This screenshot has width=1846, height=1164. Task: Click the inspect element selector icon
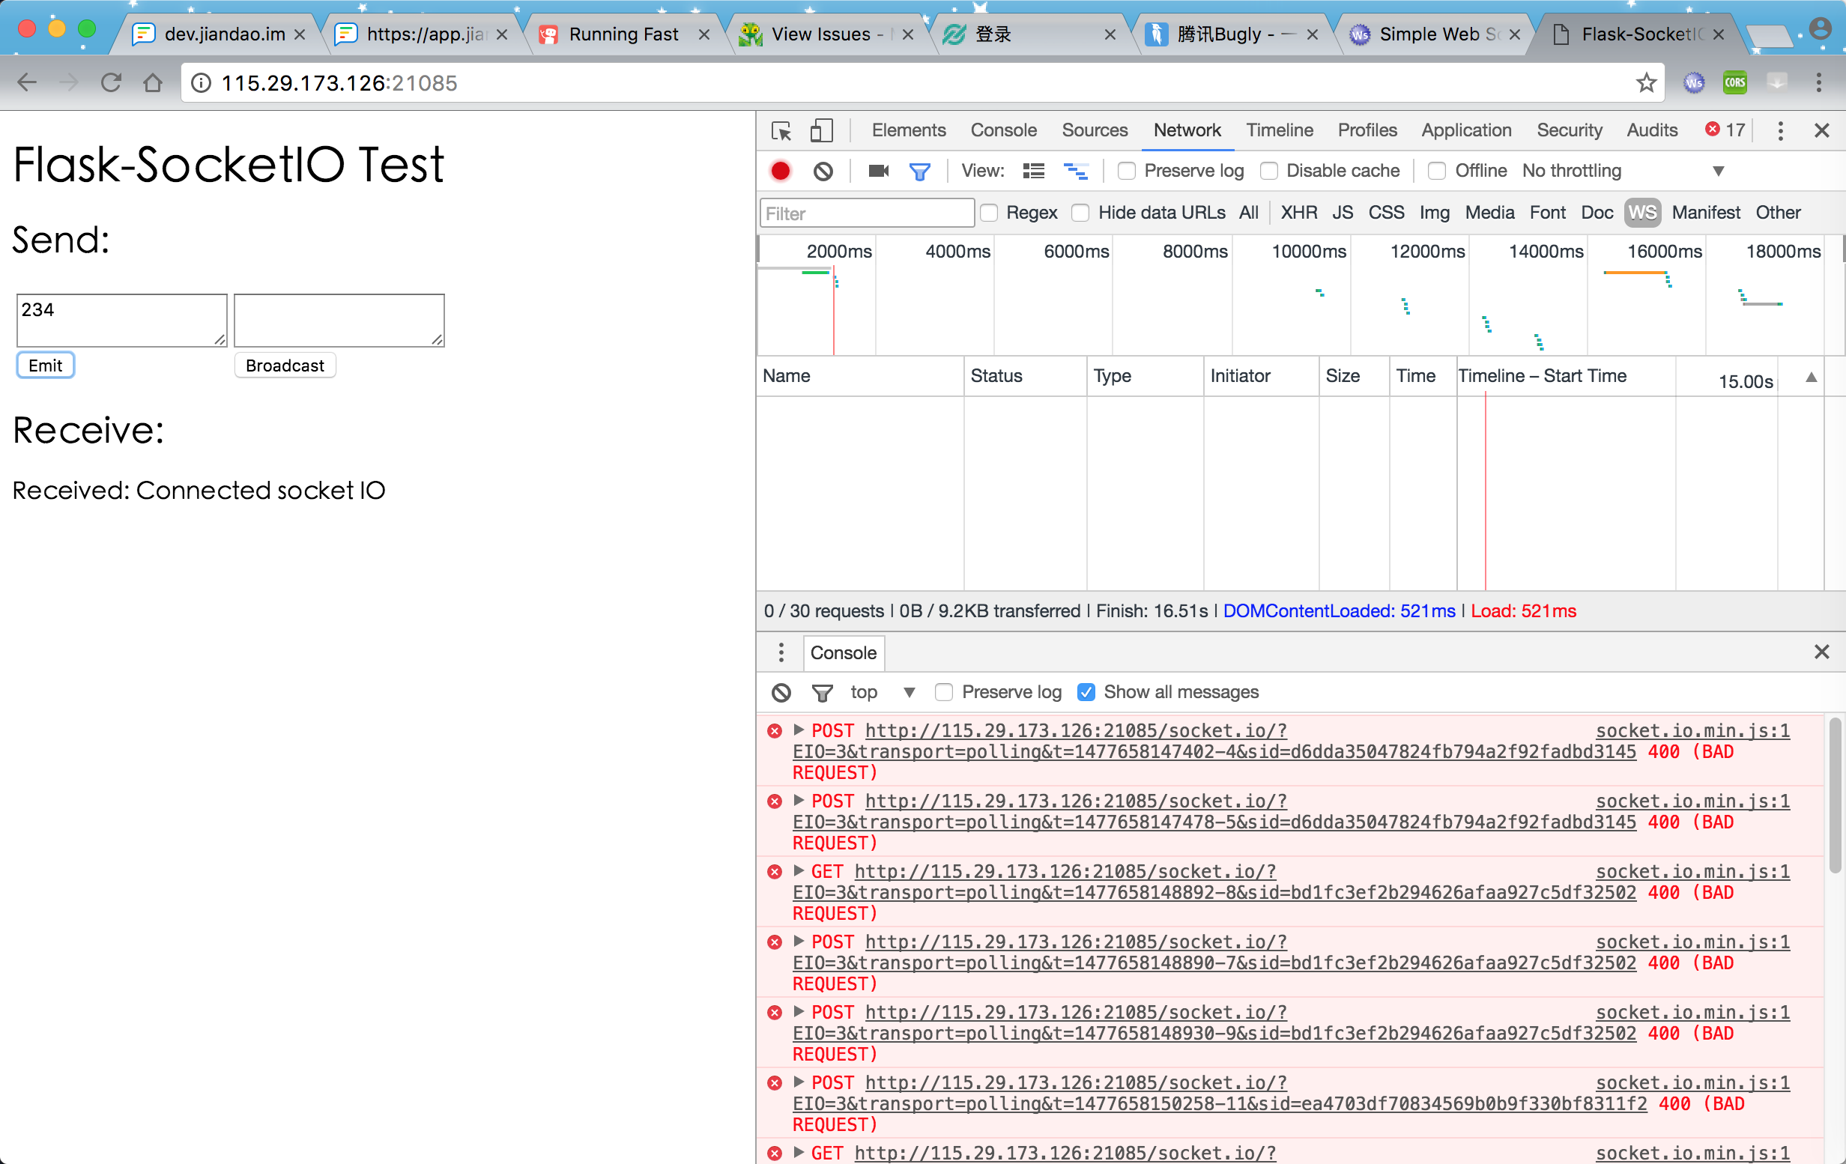[x=781, y=130]
